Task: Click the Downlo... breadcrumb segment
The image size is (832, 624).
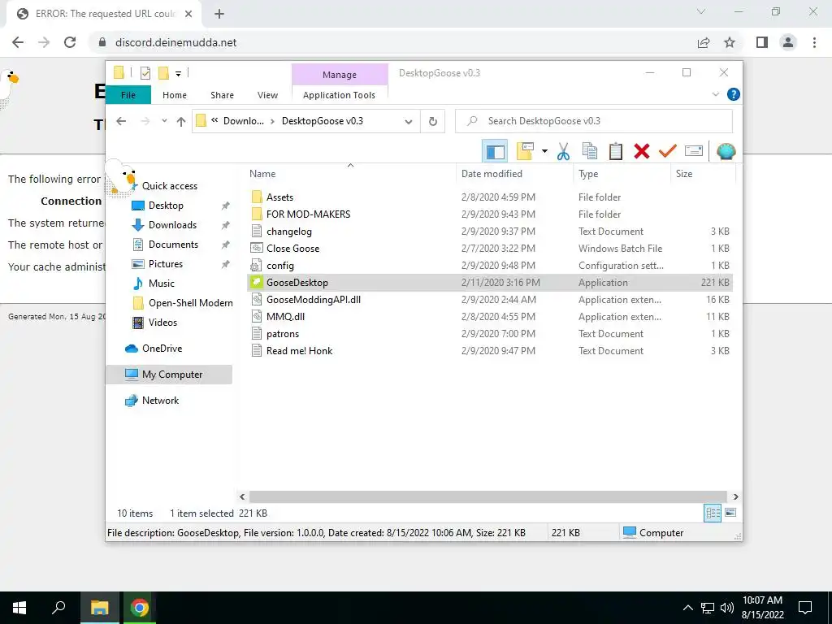Action: 243,121
